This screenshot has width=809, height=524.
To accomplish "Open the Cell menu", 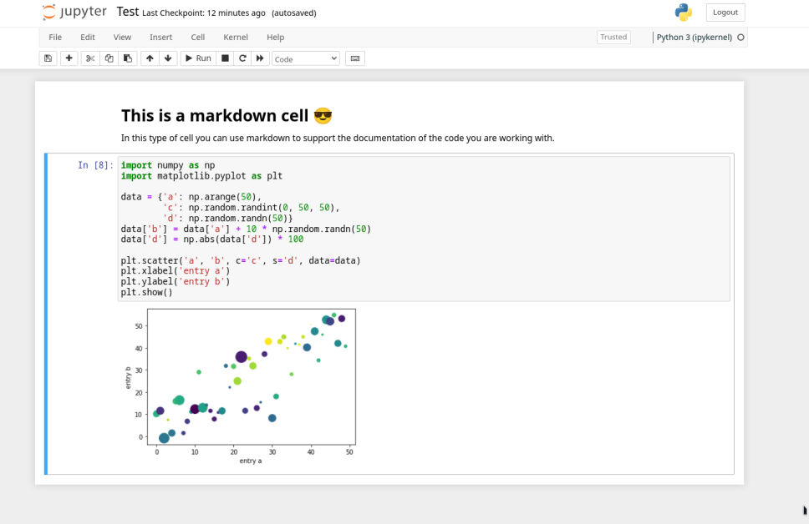I will pos(197,37).
